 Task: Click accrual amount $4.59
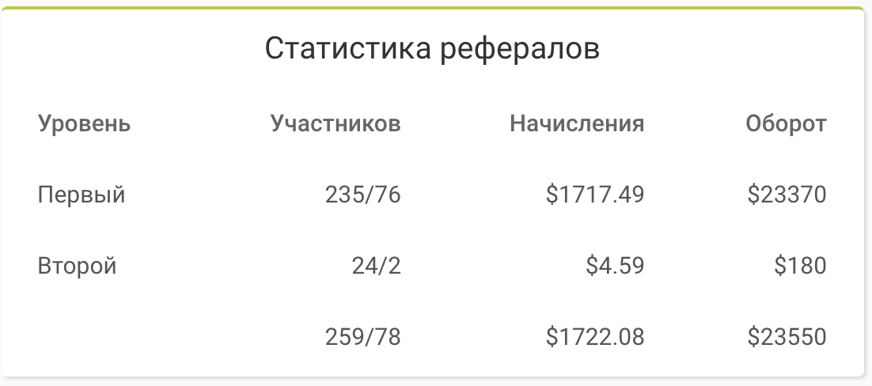coord(615,266)
